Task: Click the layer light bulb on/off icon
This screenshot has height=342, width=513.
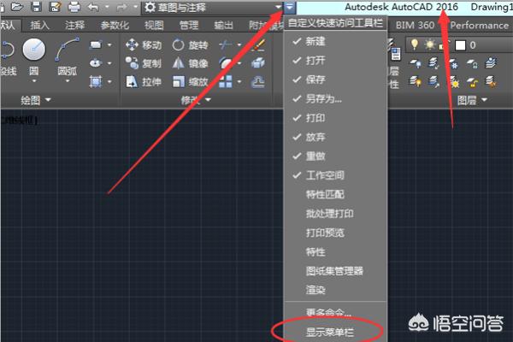Action: 414,44
